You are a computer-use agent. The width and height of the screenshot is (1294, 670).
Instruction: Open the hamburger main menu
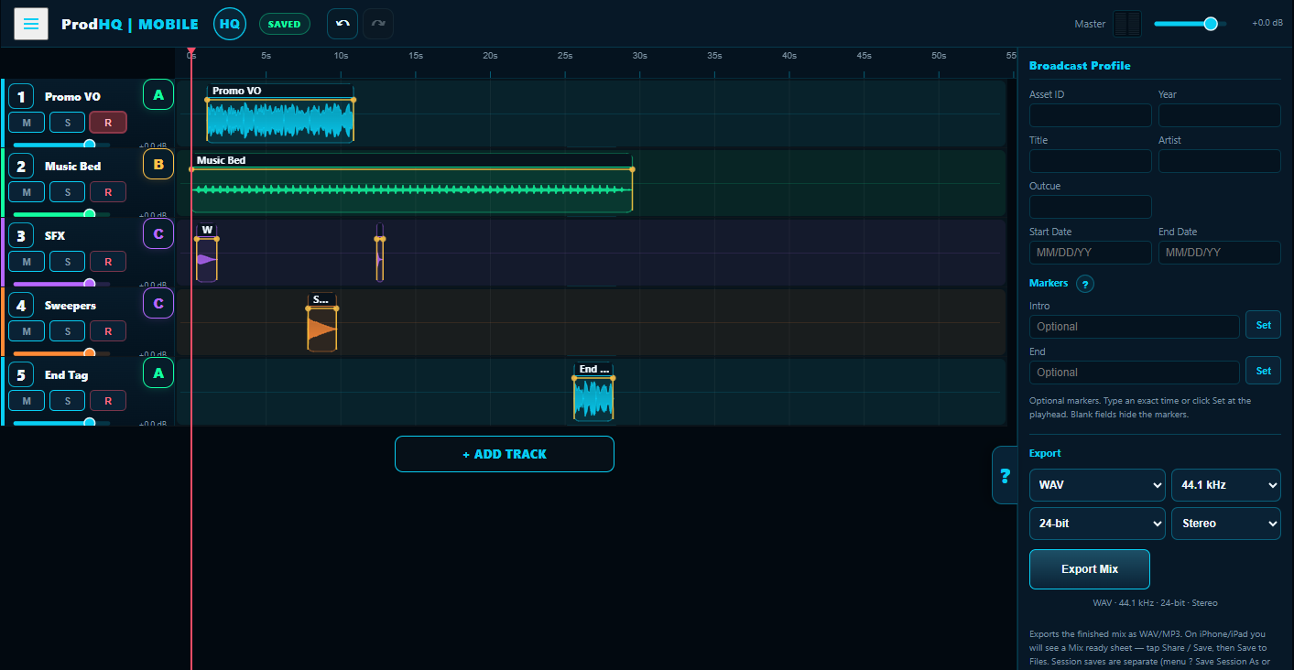[31, 23]
